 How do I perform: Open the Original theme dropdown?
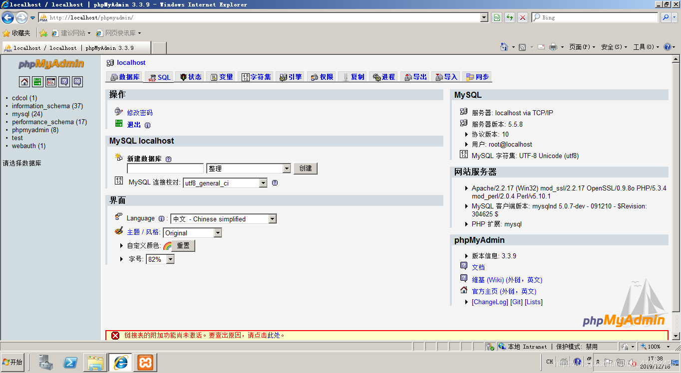click(x=192, y=233)
